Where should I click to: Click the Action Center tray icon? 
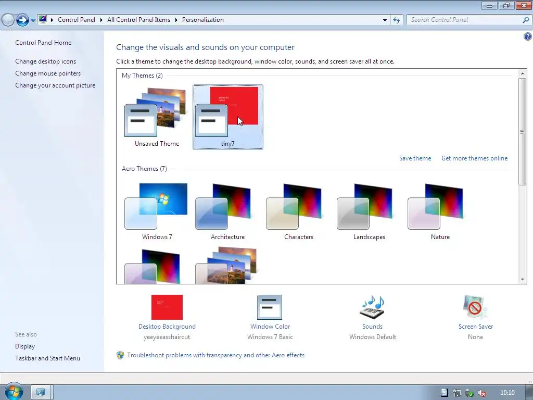tap(445, 393)
